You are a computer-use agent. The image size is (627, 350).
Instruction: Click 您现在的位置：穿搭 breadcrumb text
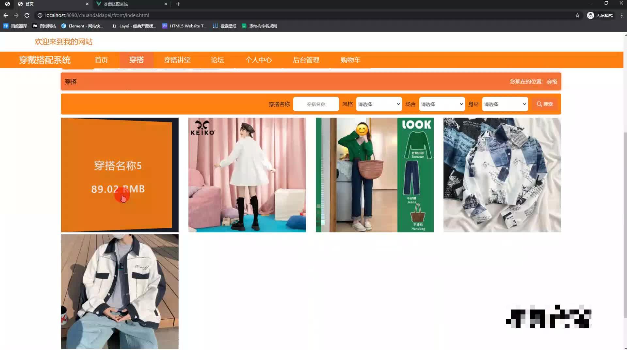(534, 82)
